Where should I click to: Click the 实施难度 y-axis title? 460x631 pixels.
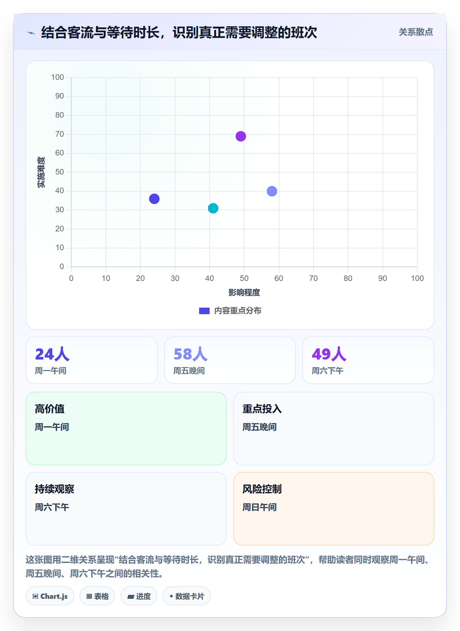click(x=41, y=172)
